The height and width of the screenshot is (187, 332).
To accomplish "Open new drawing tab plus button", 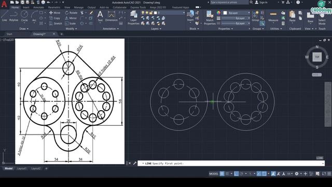I will 61,34.
